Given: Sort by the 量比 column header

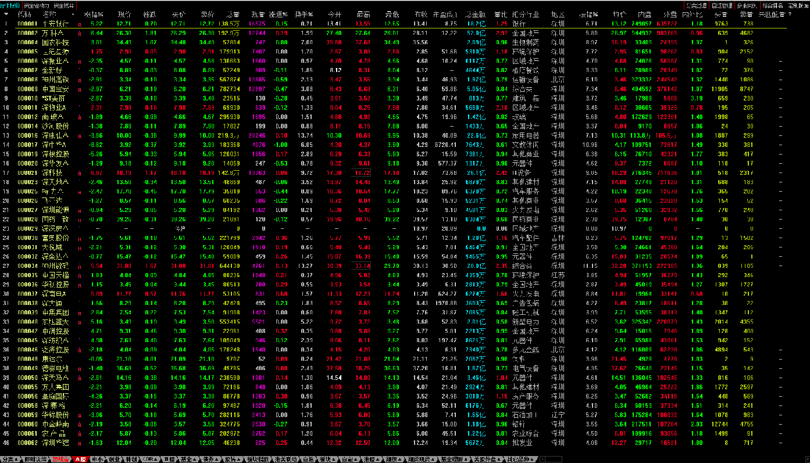Looking at the screenshot, I should coord(501,14).
